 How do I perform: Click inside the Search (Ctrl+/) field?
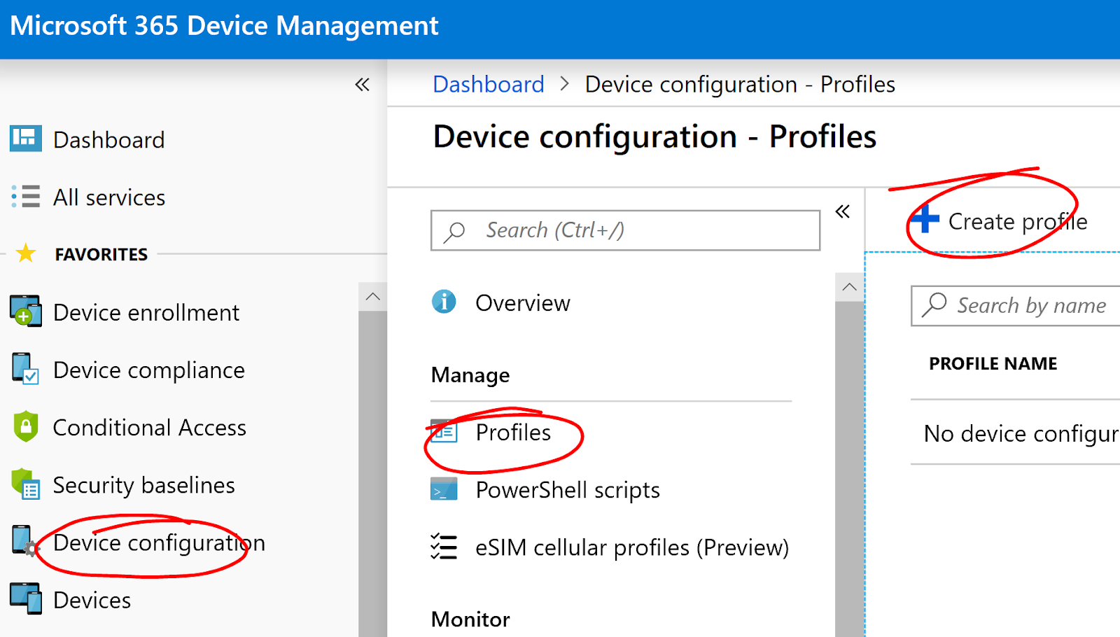tap(624, 230)
